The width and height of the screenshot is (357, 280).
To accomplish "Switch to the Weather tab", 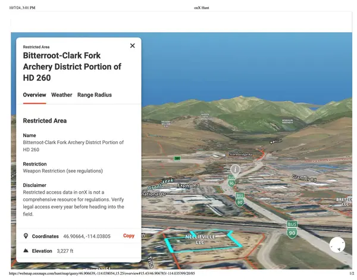I will [61, 95].
